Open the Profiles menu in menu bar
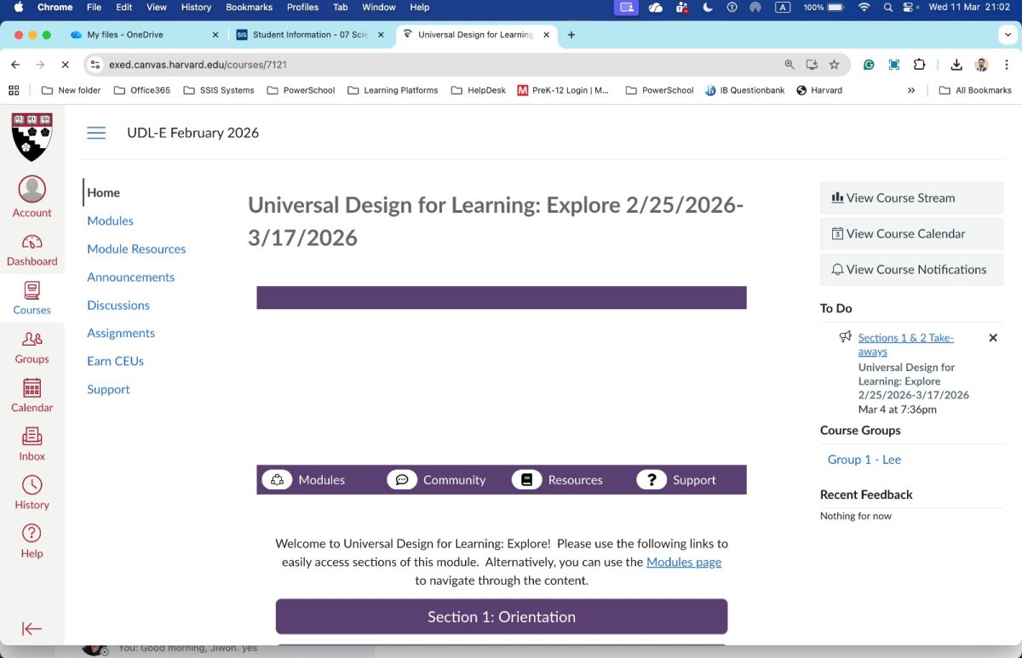 pos(302,8)
